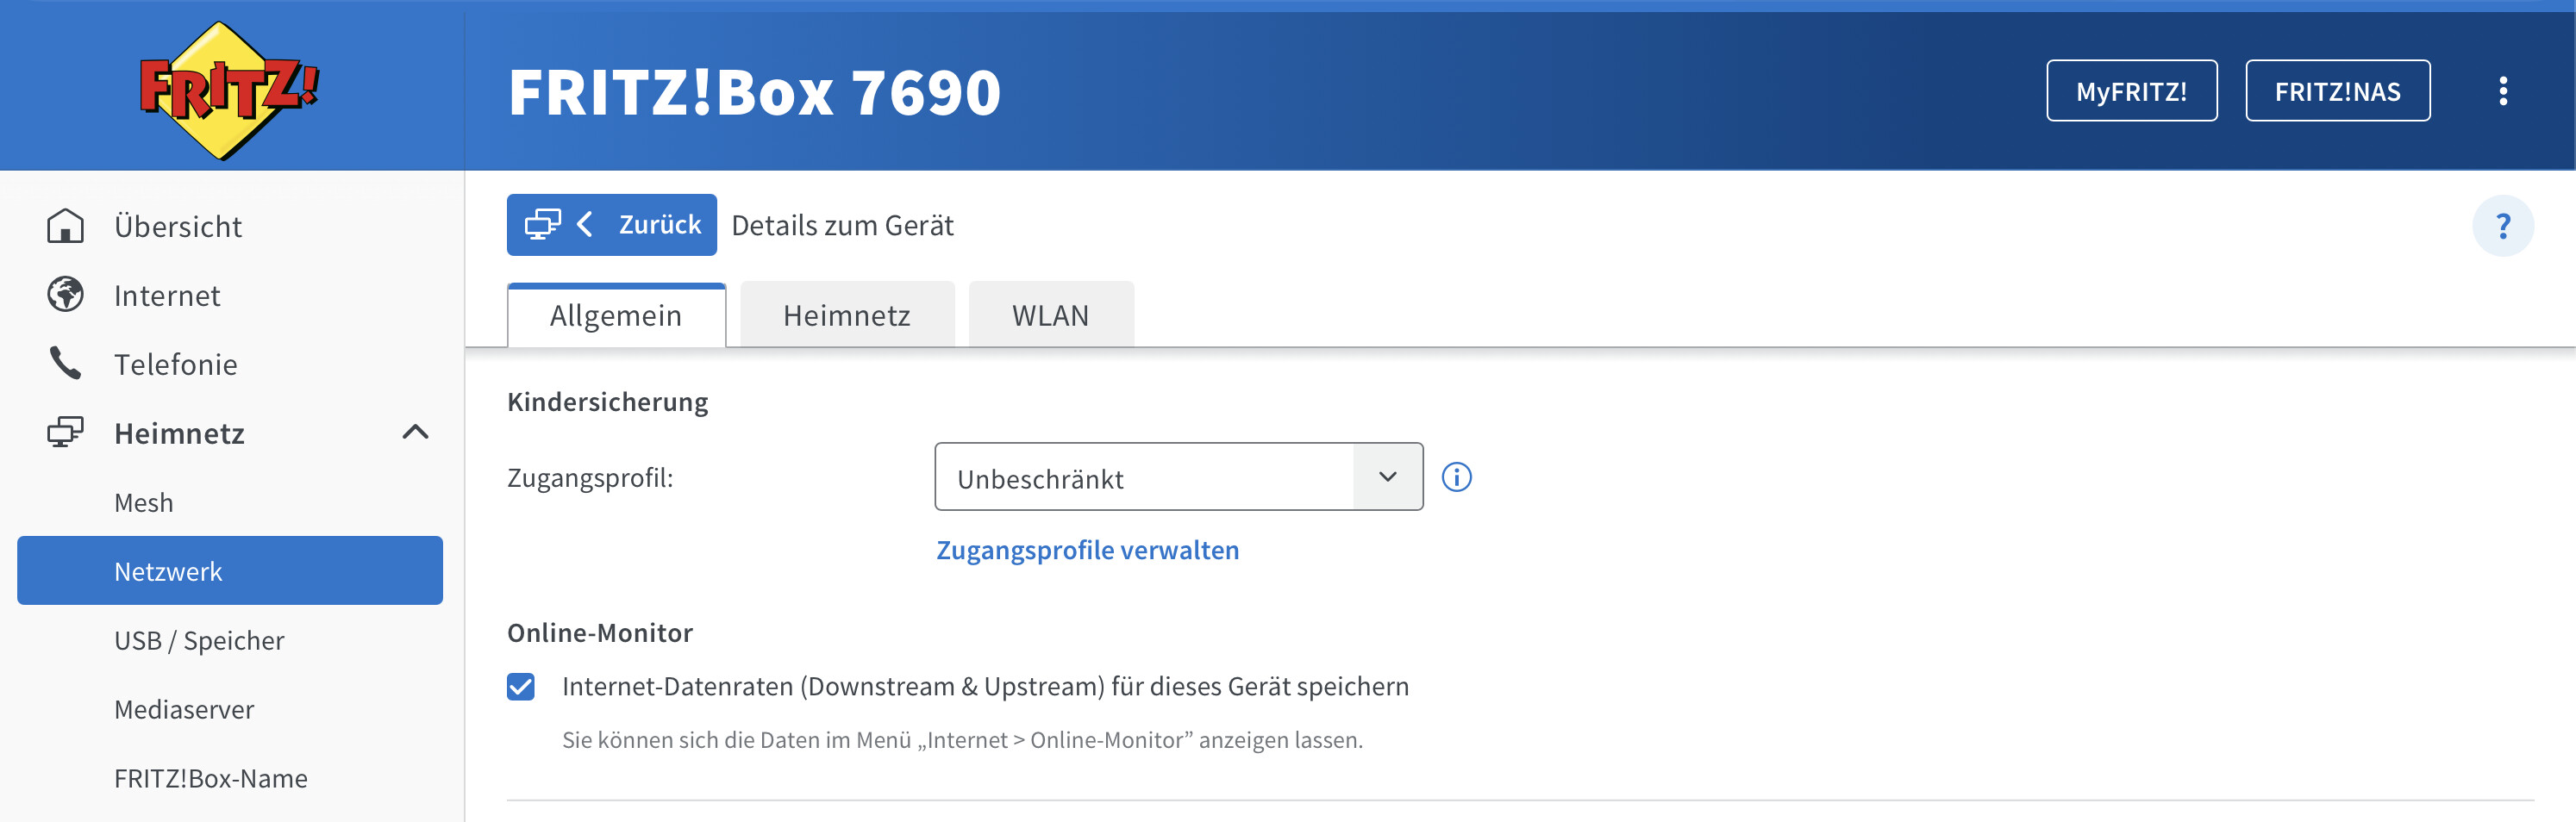Click the help question mark icon

[2502, 226]
